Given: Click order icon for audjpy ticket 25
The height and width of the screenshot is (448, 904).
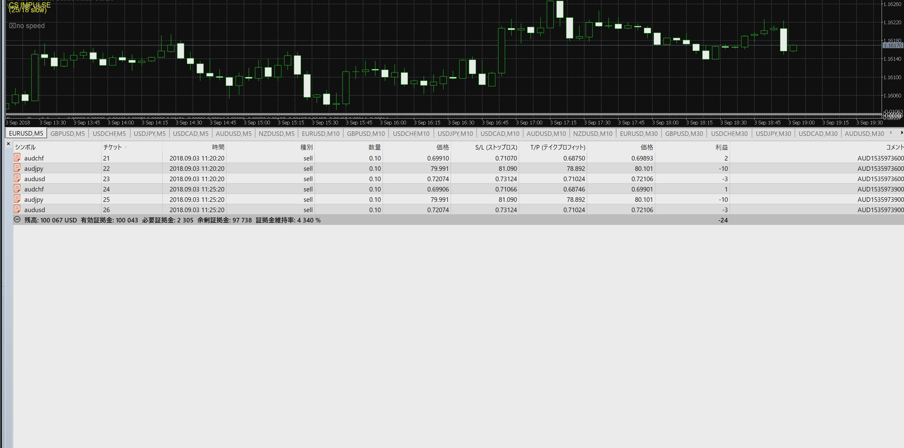Looking at the screenshot, I should click(x=17, y=199).
